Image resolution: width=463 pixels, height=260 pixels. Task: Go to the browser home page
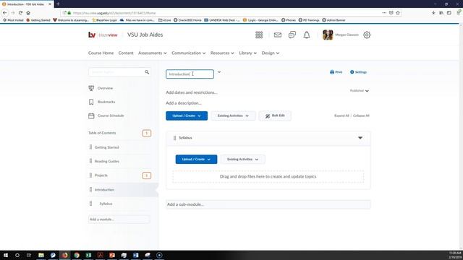point(28,13)
